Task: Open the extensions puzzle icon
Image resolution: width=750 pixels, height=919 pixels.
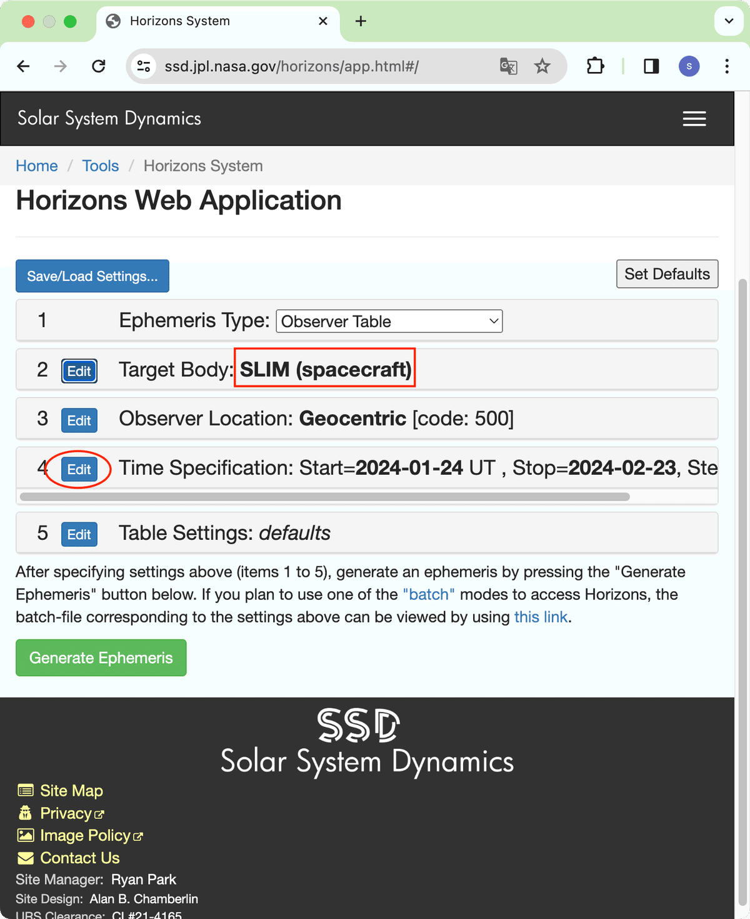Action: tap(596, 66)
